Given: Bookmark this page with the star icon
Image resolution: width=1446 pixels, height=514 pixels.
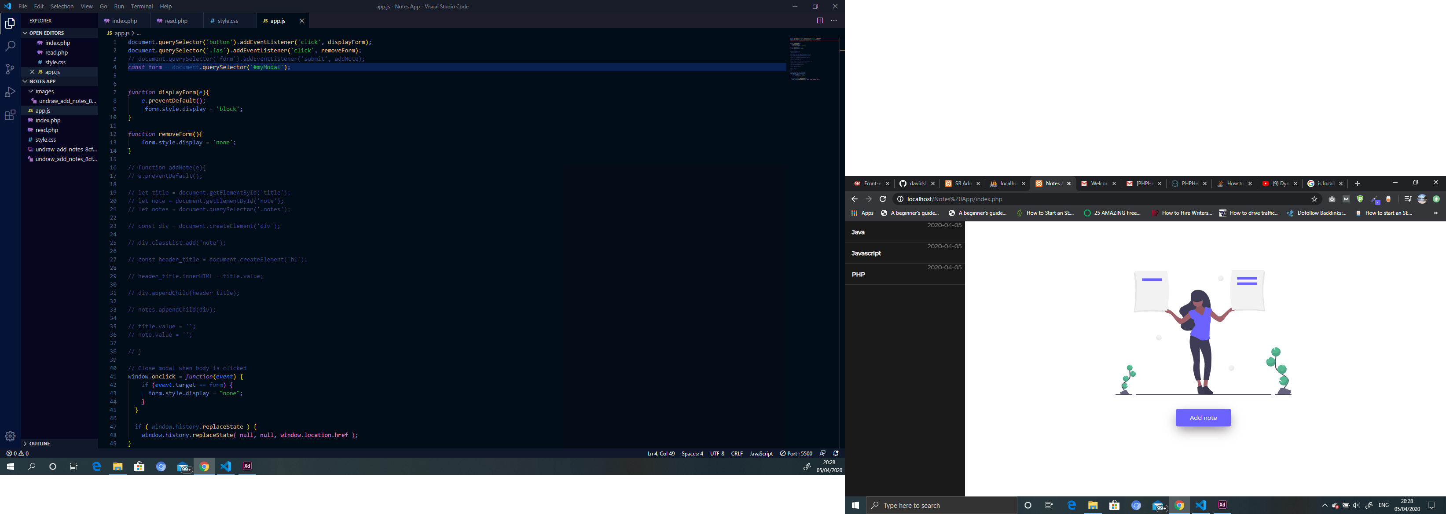Looking at the screenshot, I should 1314,199.
